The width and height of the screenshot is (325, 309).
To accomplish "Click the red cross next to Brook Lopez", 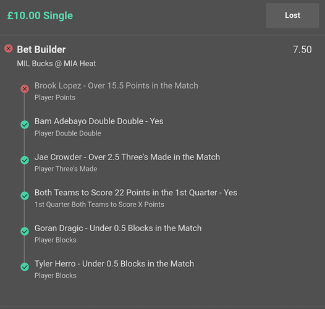I will [x=25, y=89].
